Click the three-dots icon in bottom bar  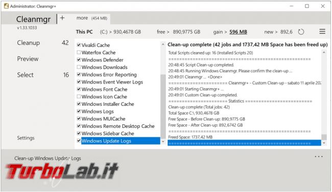pyautogui.click(x=318, y=157)
